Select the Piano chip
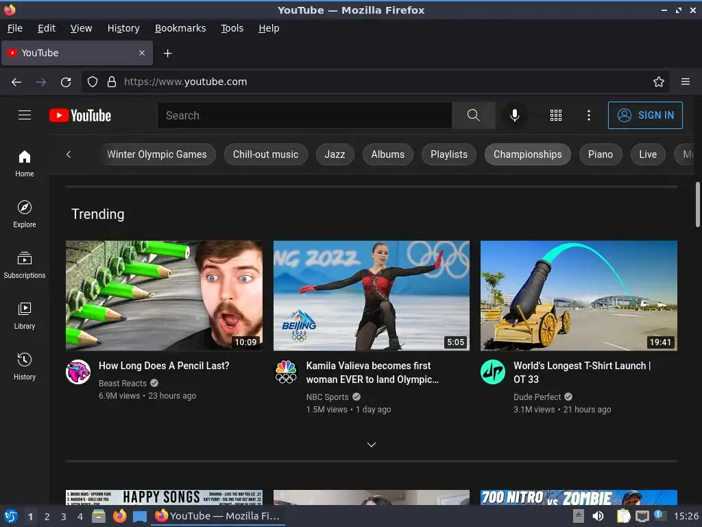Image resolution: width=702 pixels, height=527 pixels. click(x=601, y=154)
